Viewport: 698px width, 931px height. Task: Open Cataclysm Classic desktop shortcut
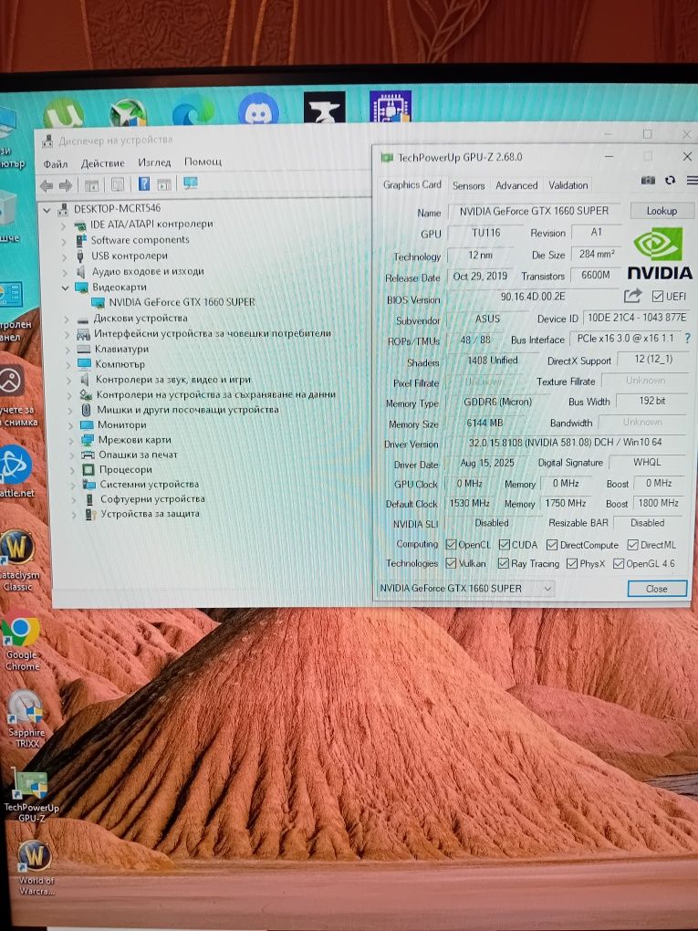tap(18, 560)
